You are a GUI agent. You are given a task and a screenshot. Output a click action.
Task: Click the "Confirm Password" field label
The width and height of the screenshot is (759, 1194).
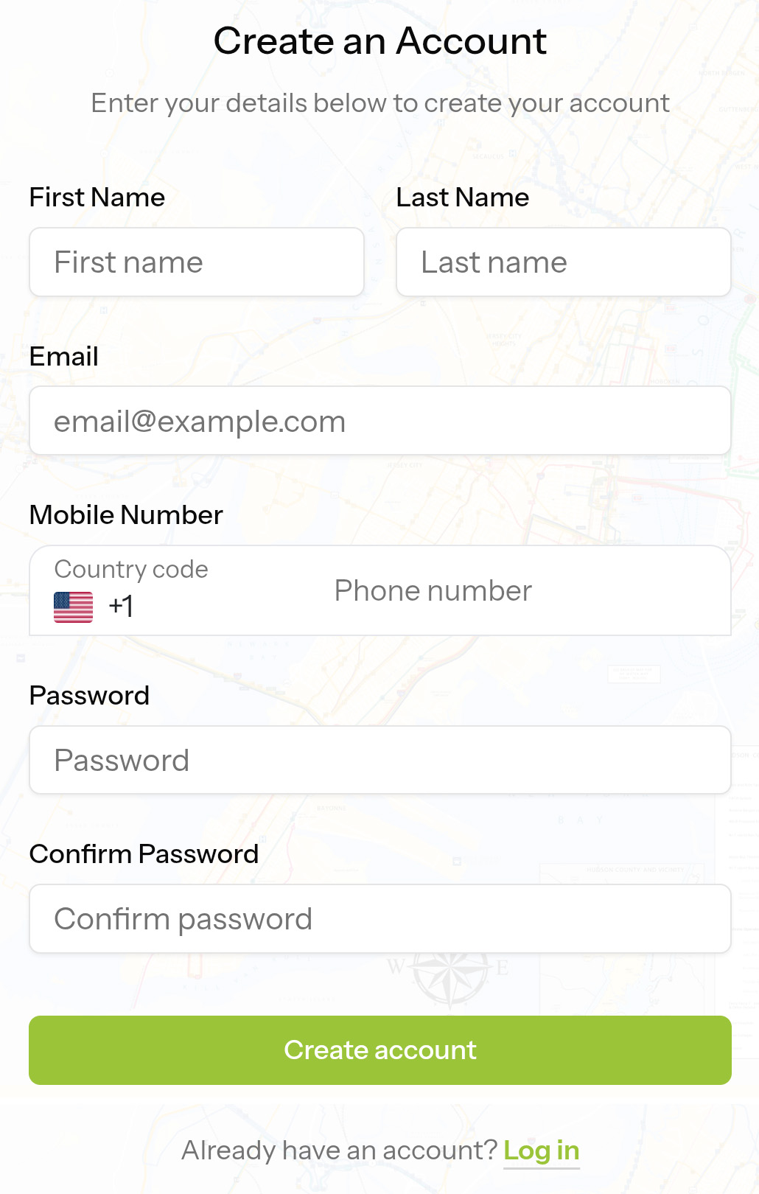click(x=144, y=854)
